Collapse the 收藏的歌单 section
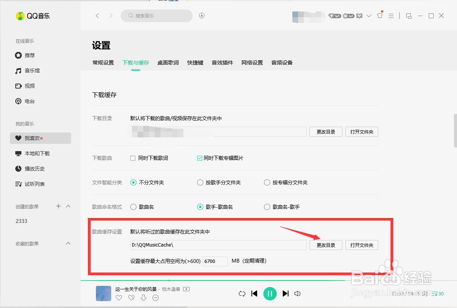Screen dimensions: 457x308 pos(68,243)
